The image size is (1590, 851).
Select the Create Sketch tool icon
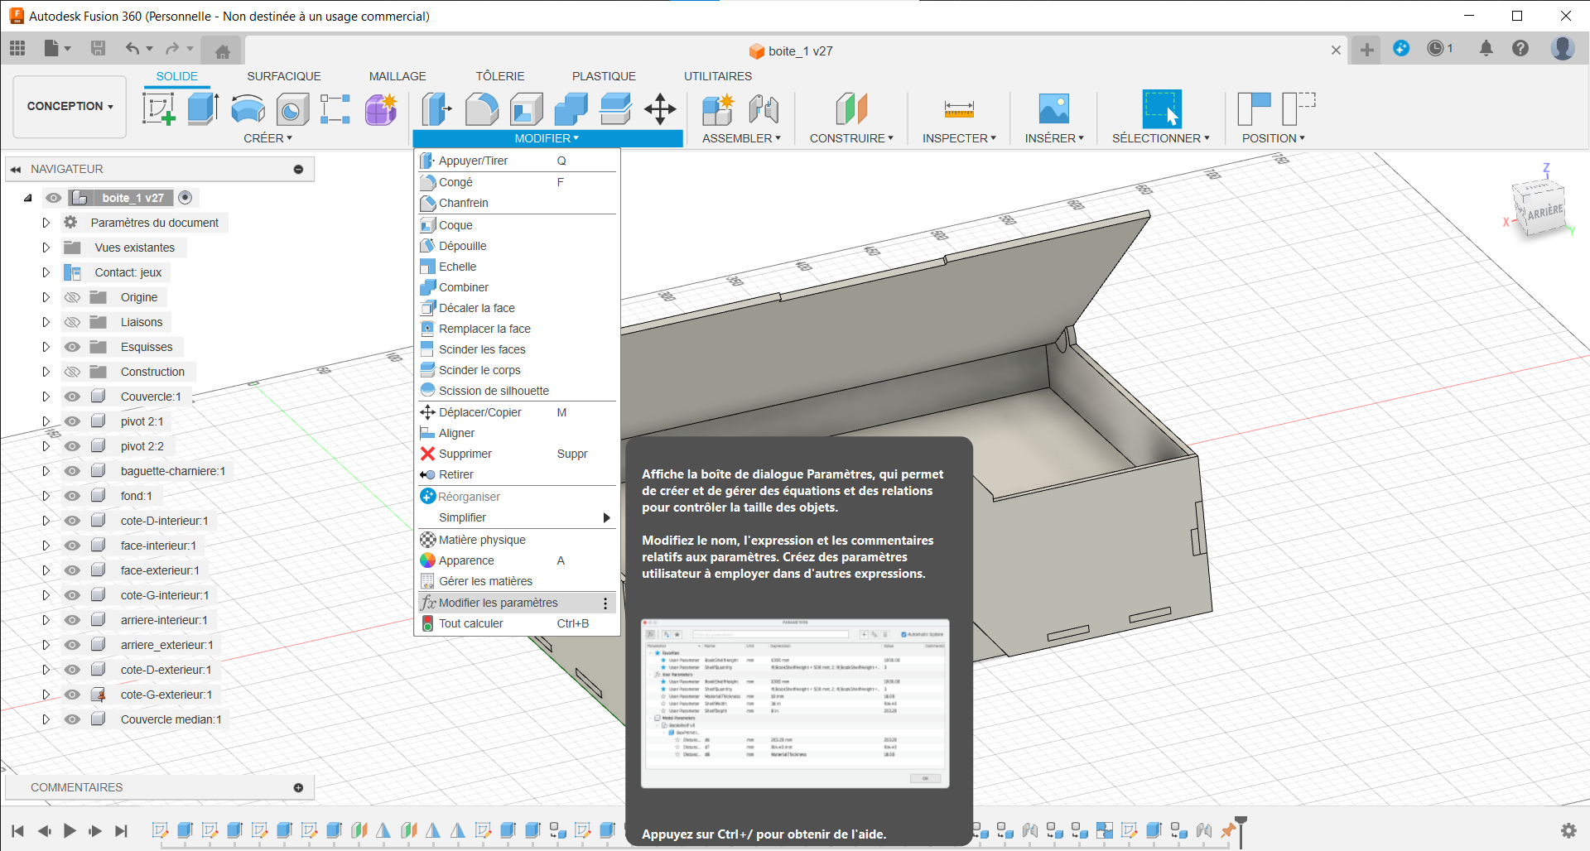click(x=158, y=108)
